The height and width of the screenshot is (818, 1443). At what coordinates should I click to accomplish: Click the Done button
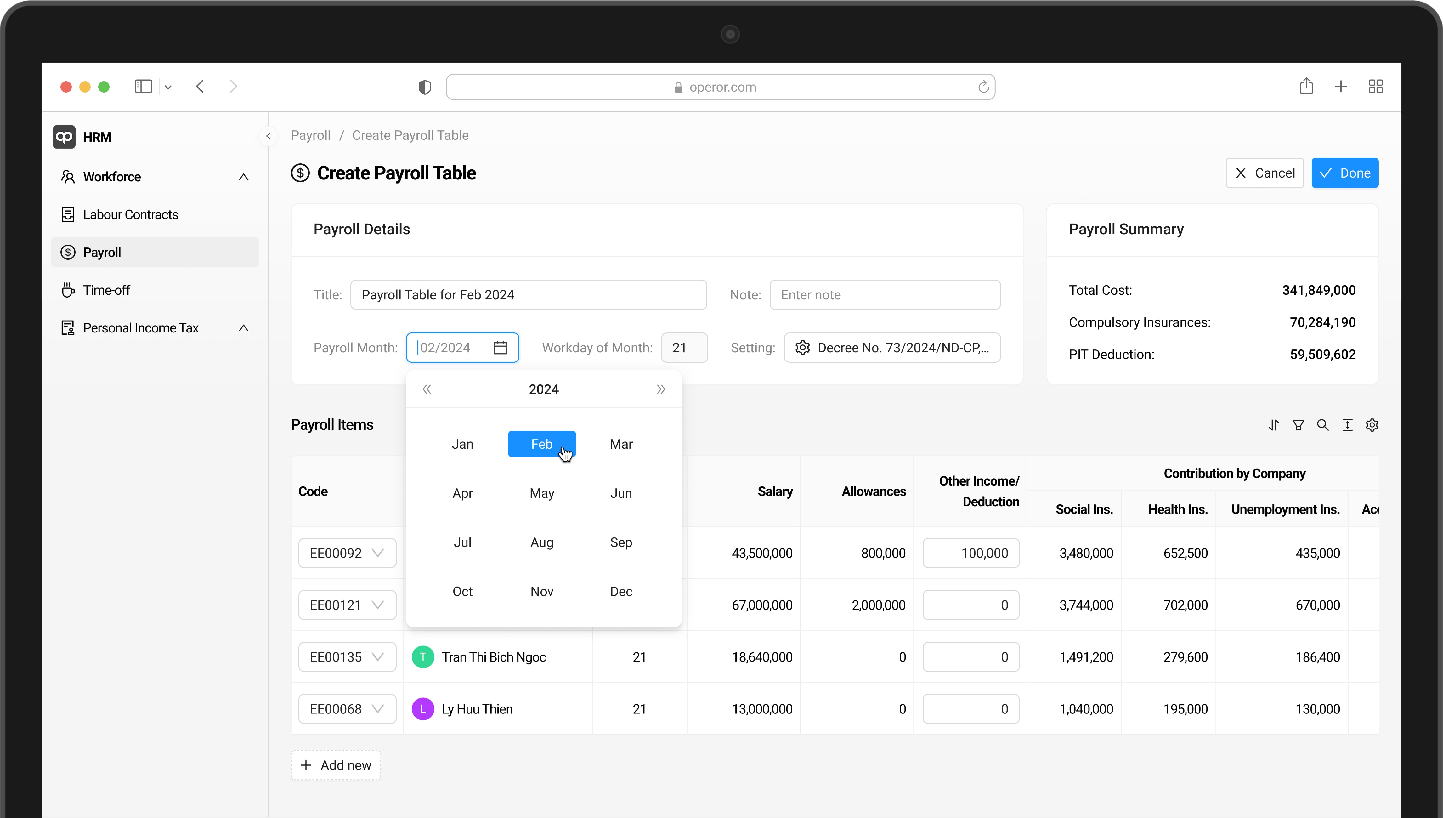tap(1345, 173)
